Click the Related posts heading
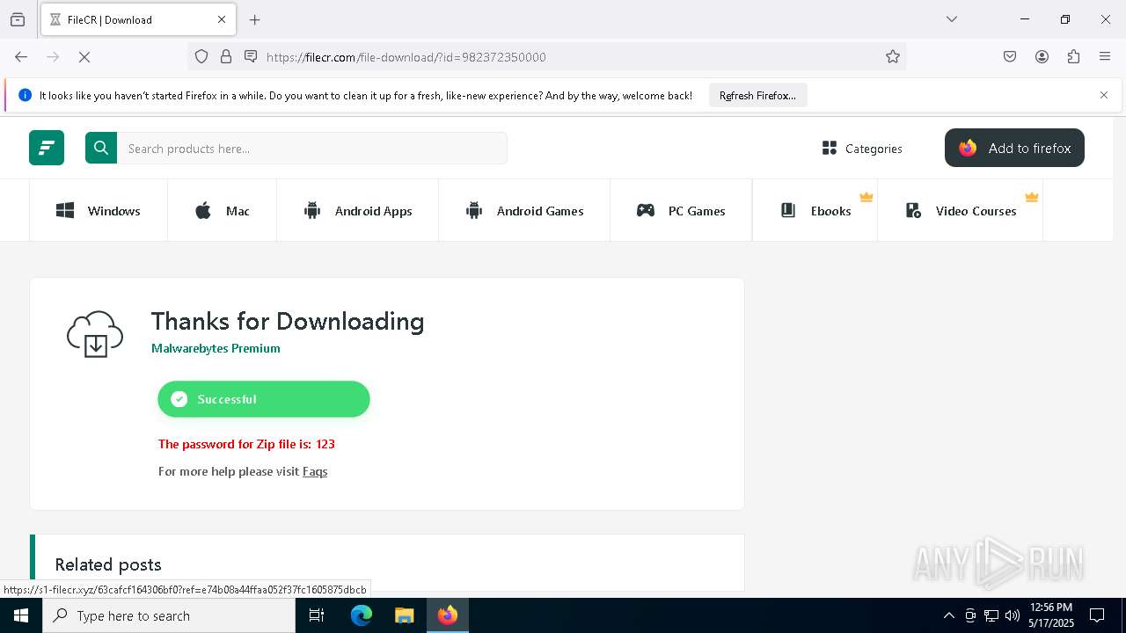 pos(108,564)
